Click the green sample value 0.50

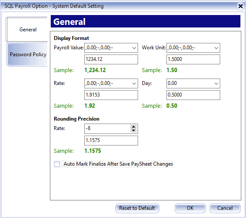coord(172,106)
